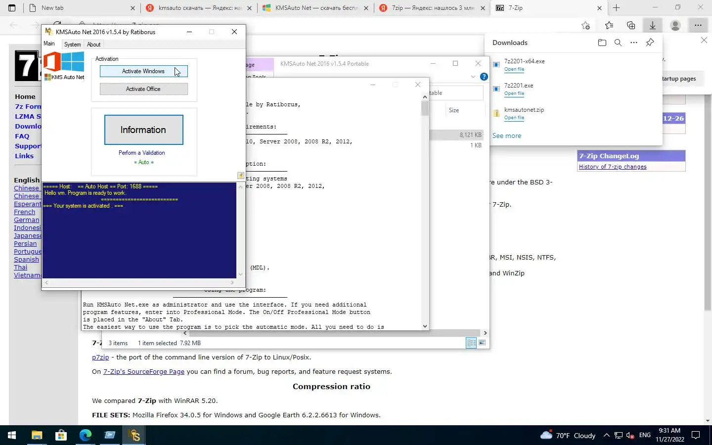This screenshot has height=445, width=712.
Task: Click the weather widget showing 70°F Cloudy
Action: [568, 436]
